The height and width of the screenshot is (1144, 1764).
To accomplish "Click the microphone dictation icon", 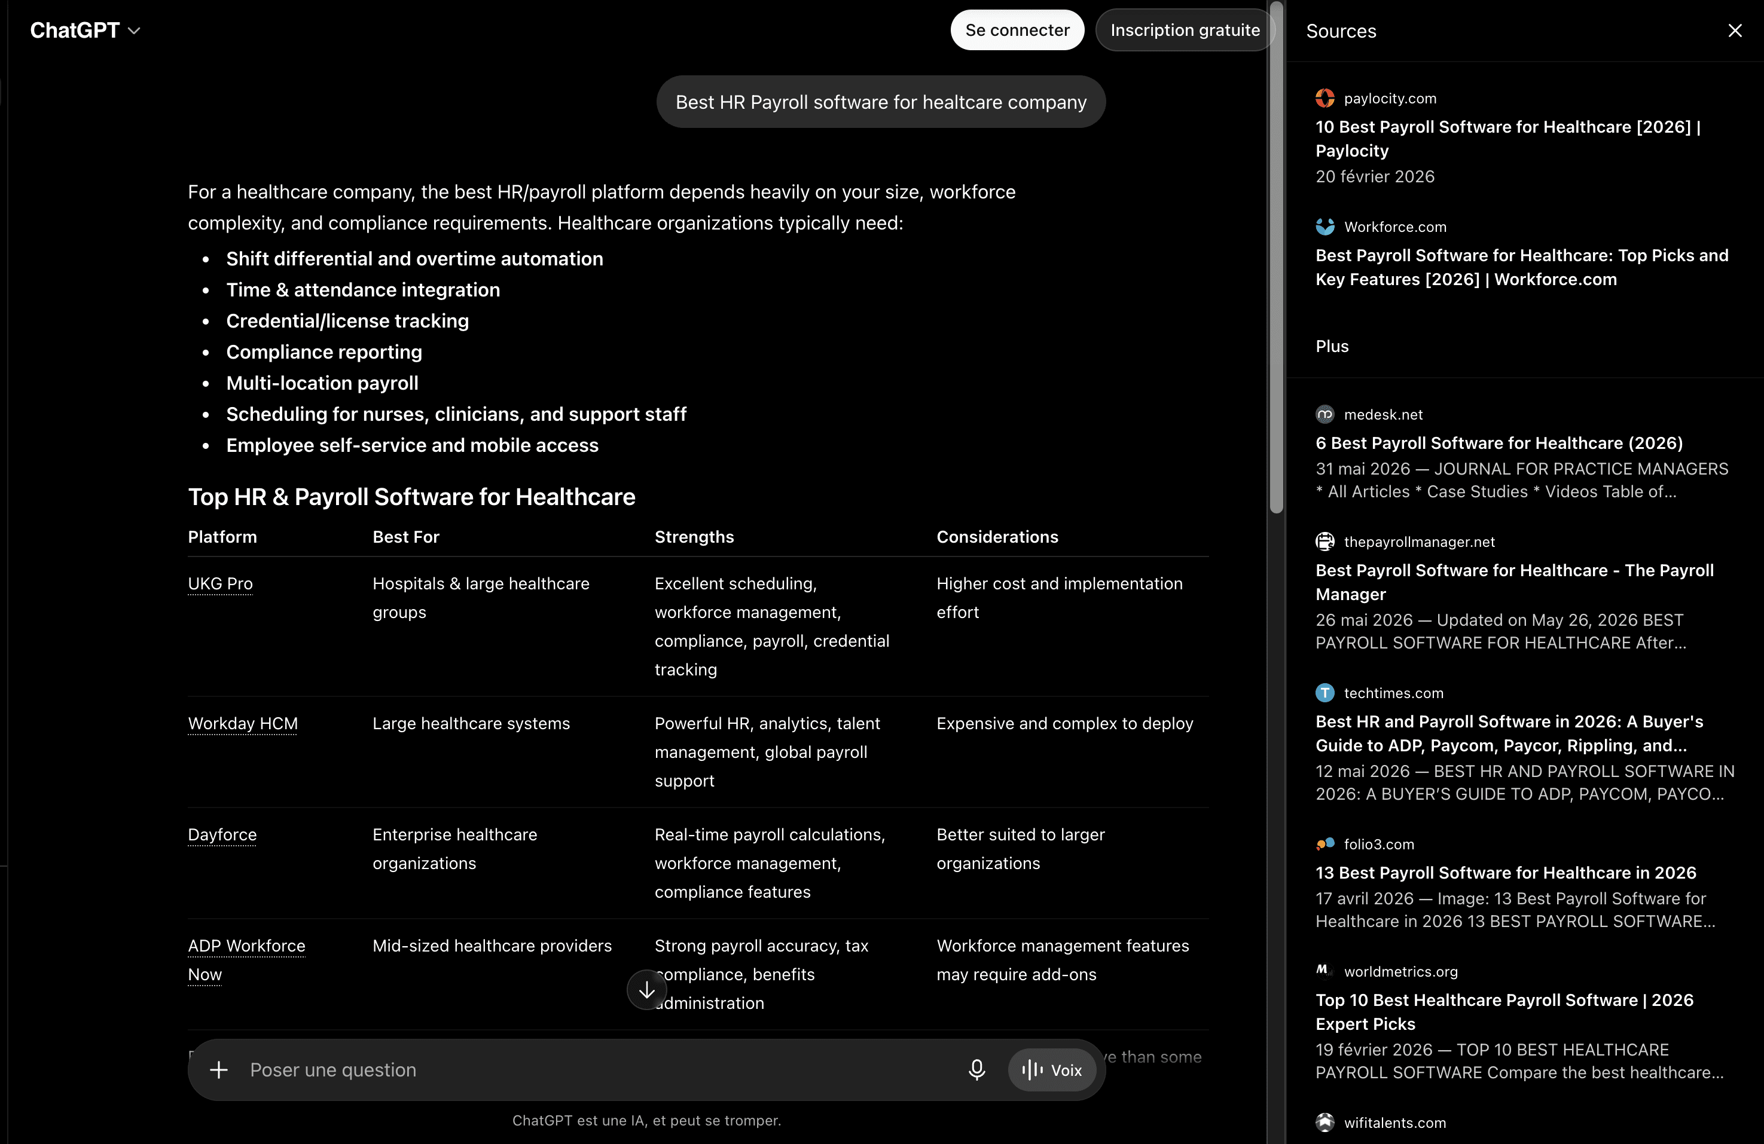I will coord(976,1069).
